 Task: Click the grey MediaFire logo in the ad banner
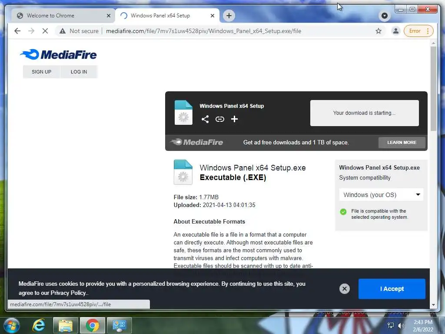click(197, 142)
